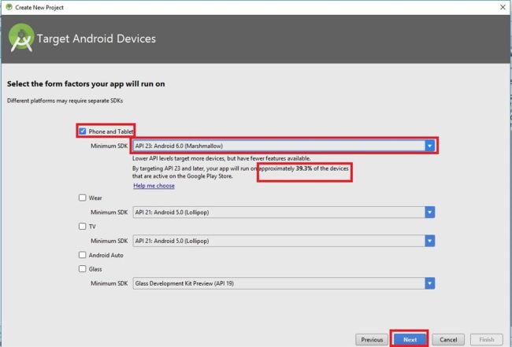Tick the Android Auto checkbox
This screenshot has width=512, height=347.
[82, 255]
